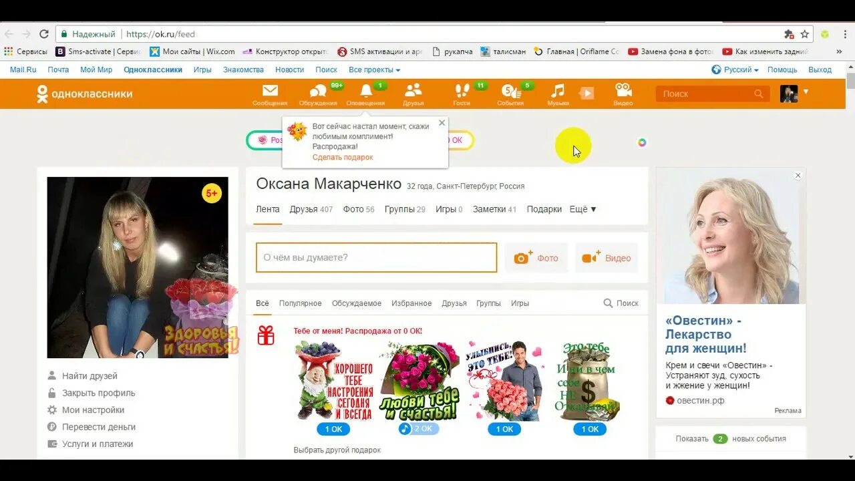Open the Друзья icon in orange bar
The width and height of the screenshot is (855, 481).
click(413, 94)
